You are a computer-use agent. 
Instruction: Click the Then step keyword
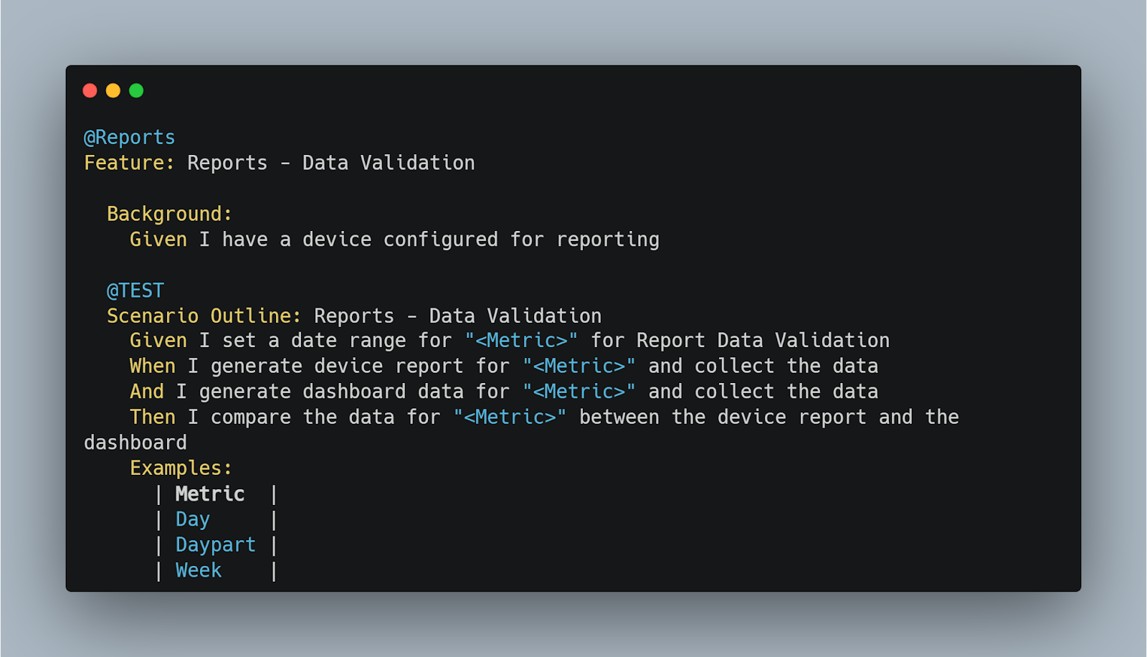point(152,417)
